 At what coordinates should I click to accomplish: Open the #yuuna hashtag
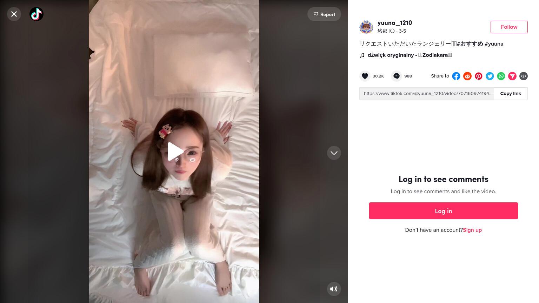494,44
